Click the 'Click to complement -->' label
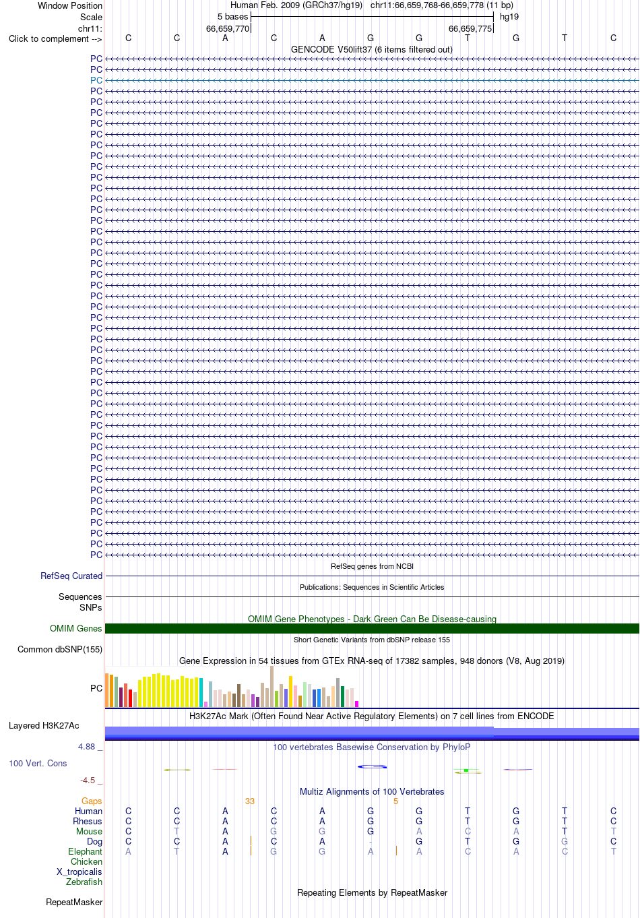Screen dimensions: 640x918 [x=55, y=38]
